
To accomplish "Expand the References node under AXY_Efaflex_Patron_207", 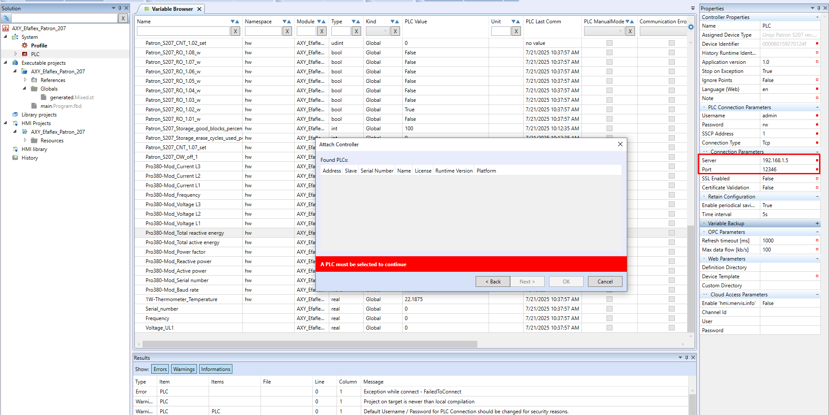I will pos(25,80).
